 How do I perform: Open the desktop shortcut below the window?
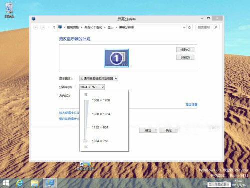85,166
